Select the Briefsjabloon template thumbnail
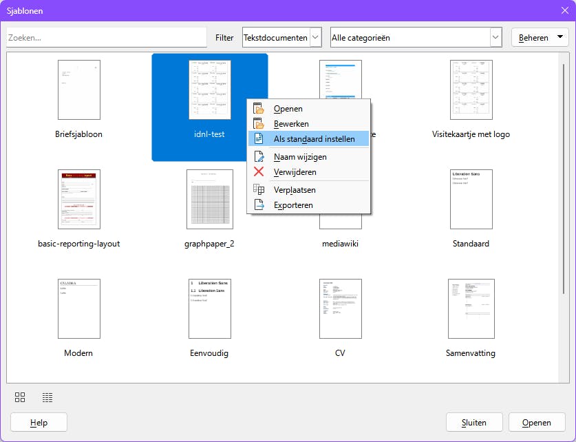The image size is (576, 442). 79,90
